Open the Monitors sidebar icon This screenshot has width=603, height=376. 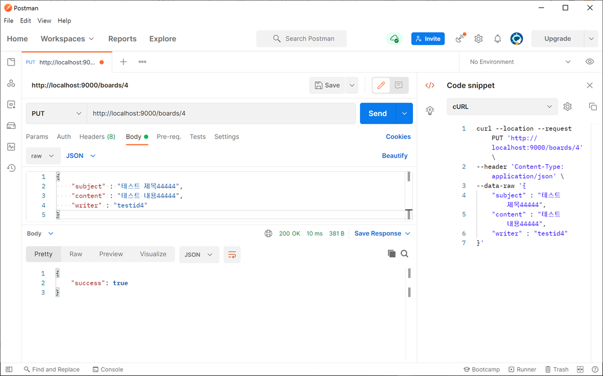coord(11,147)
